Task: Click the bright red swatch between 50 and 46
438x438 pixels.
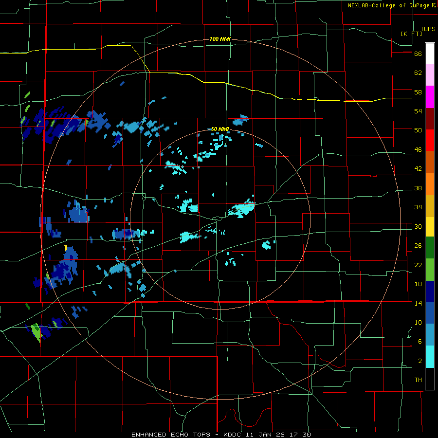Action: point(430,140)
